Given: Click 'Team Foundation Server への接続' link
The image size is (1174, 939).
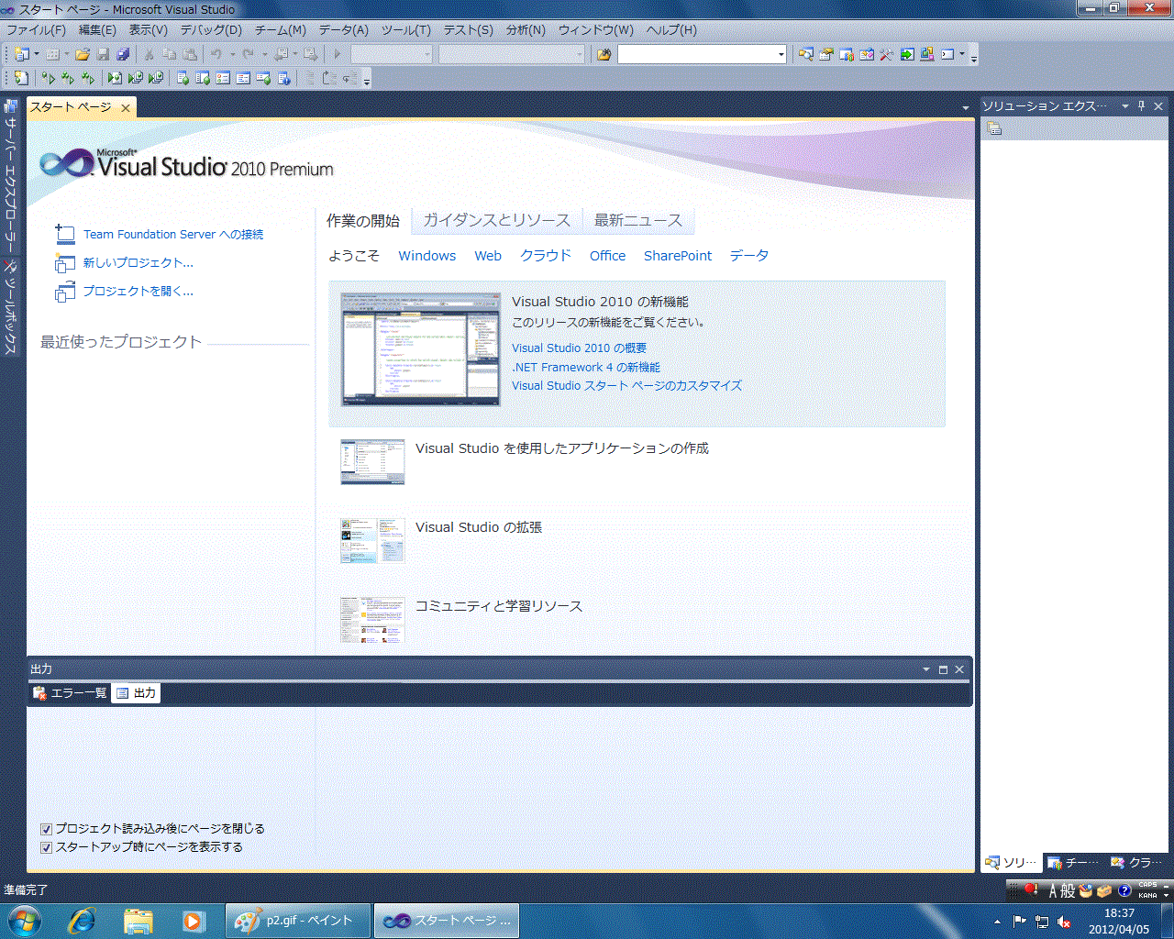Looking at the screenshot, I should (x=173, y=235).
